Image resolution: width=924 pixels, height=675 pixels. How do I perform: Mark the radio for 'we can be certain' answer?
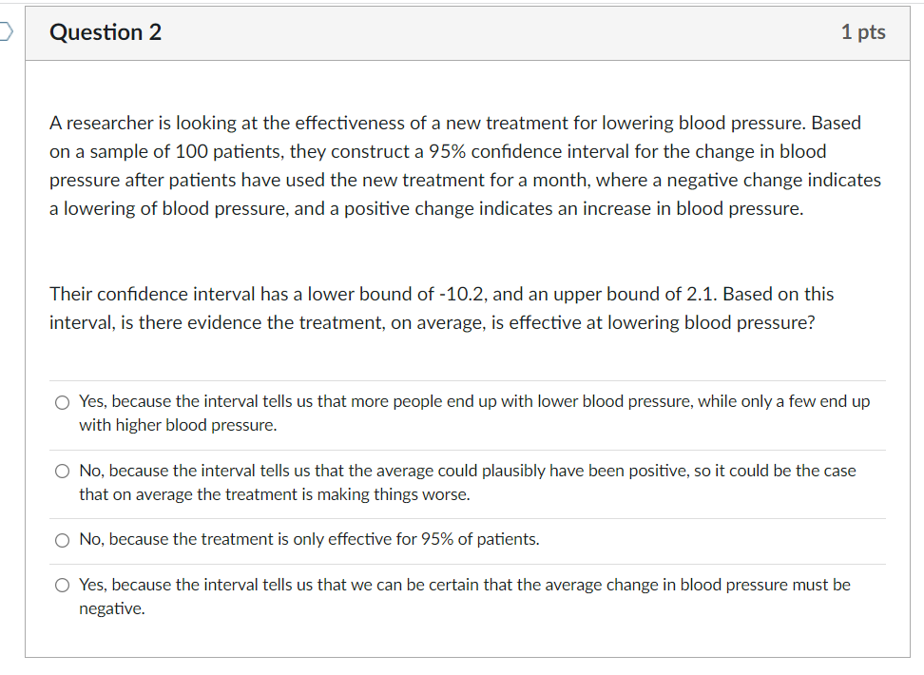(62, 586)
